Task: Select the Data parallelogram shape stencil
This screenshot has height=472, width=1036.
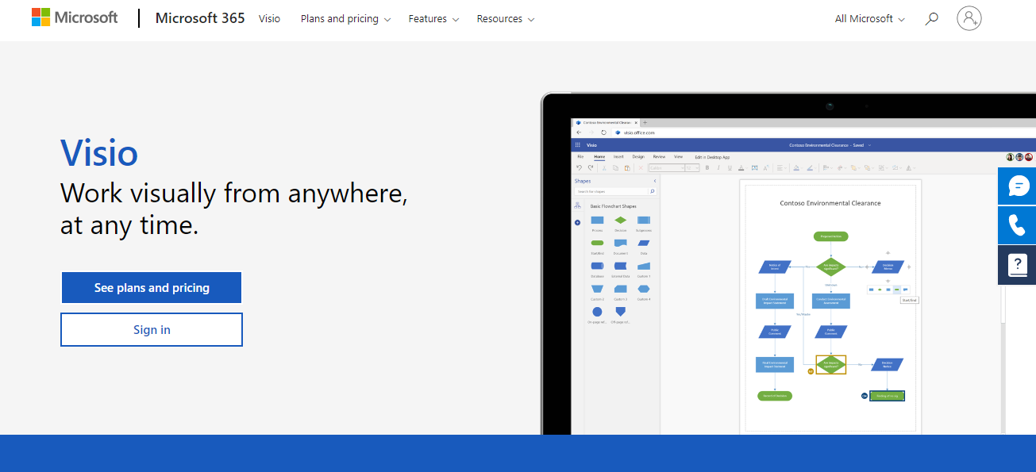Action: [x=644, y=243]
